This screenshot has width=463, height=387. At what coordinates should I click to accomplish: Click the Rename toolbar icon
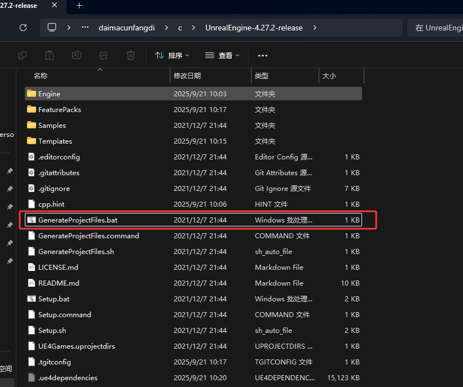(x=77, y=55)
